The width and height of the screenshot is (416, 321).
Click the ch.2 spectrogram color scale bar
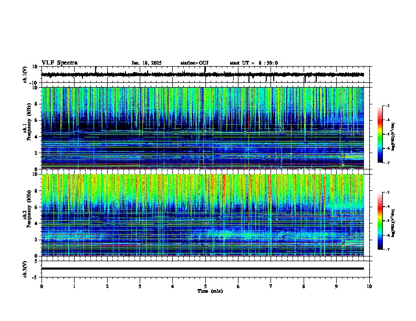[x=380, y=221]
